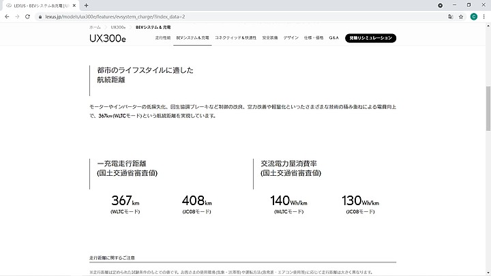Image resolution: width=491 pixels, height=276 pixels.
Task: Click the padlock site info icon
Action: tap(40, 17)
